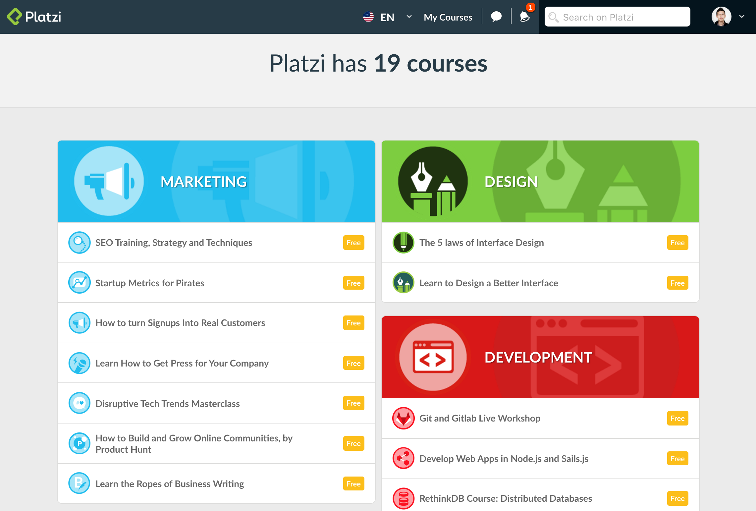Click Free badge for 5 laws of Interface Design
Viewport: 756px width, 511px height.
[677, 243]
